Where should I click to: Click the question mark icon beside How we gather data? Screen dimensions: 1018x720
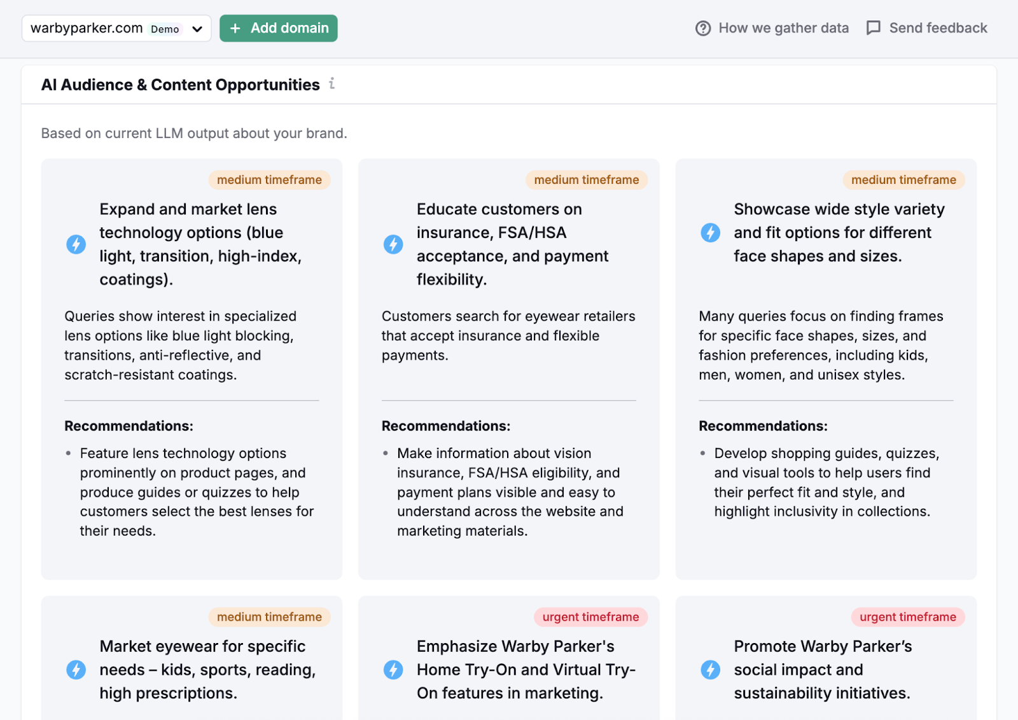coord(702,28)
